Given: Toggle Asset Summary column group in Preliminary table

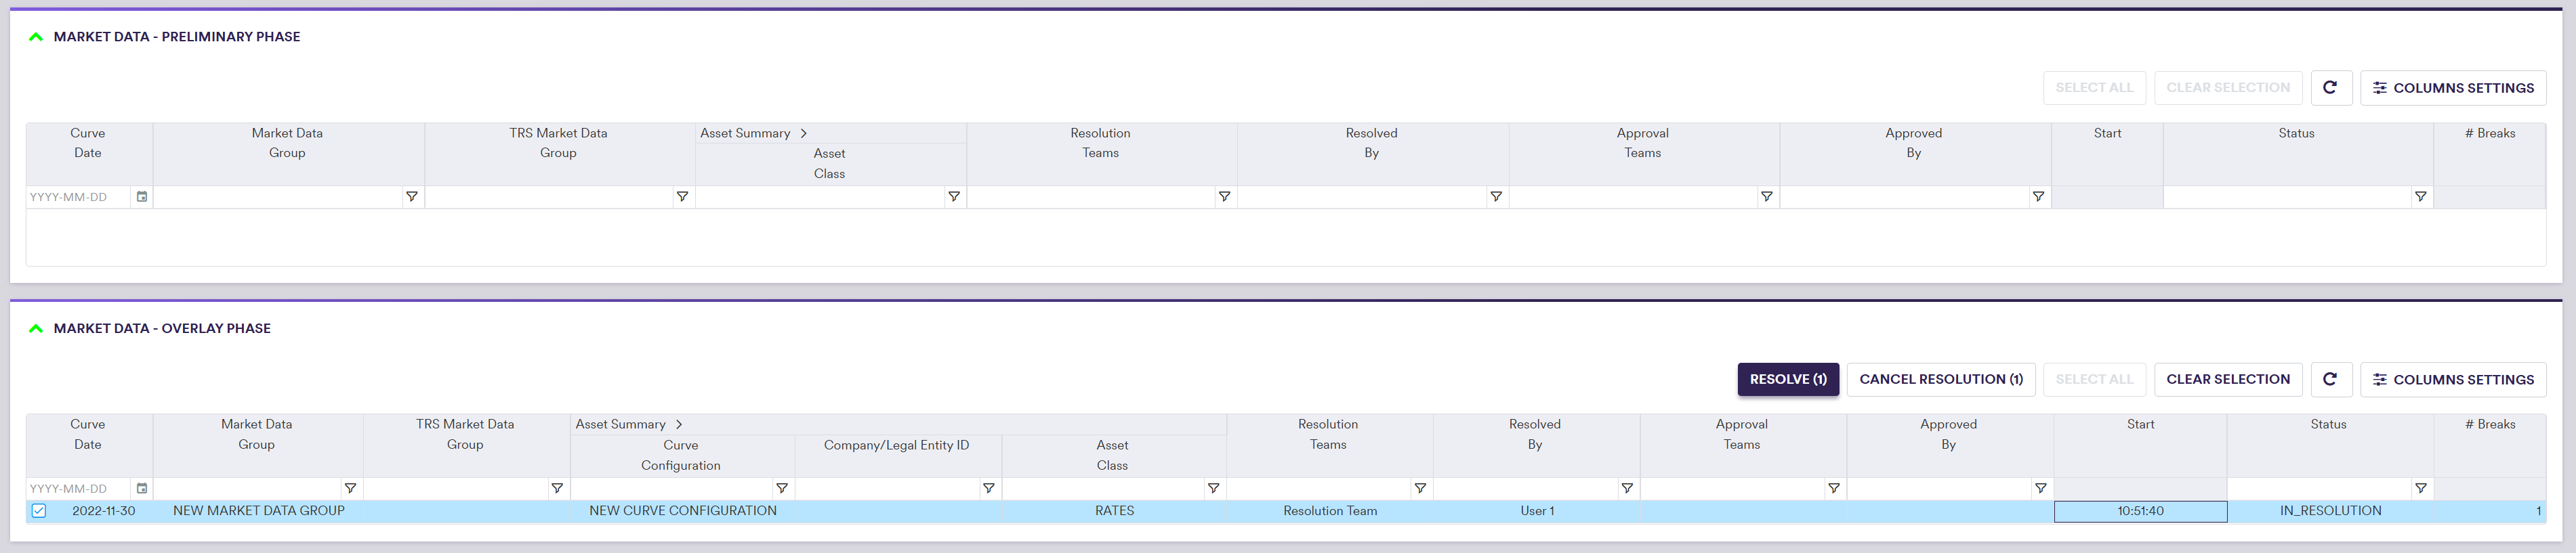Looking at the screenshot, I should coord(804,133).
